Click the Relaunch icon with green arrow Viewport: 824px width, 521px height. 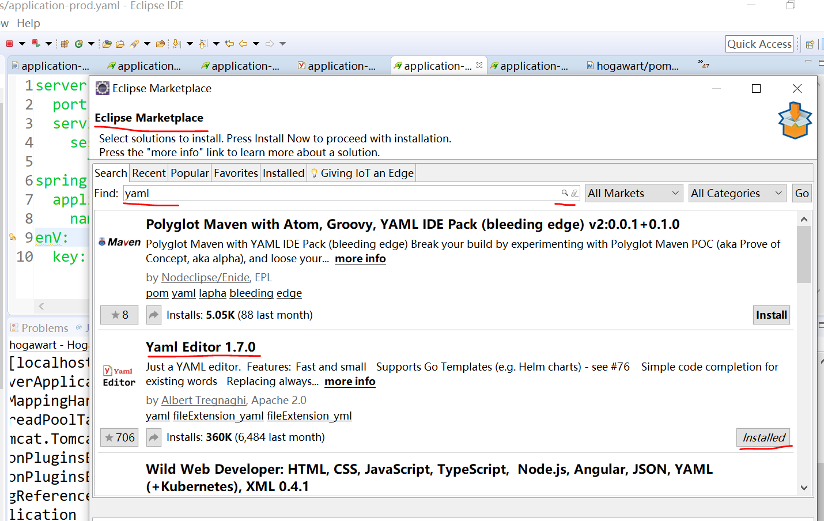tap(36, 44)
